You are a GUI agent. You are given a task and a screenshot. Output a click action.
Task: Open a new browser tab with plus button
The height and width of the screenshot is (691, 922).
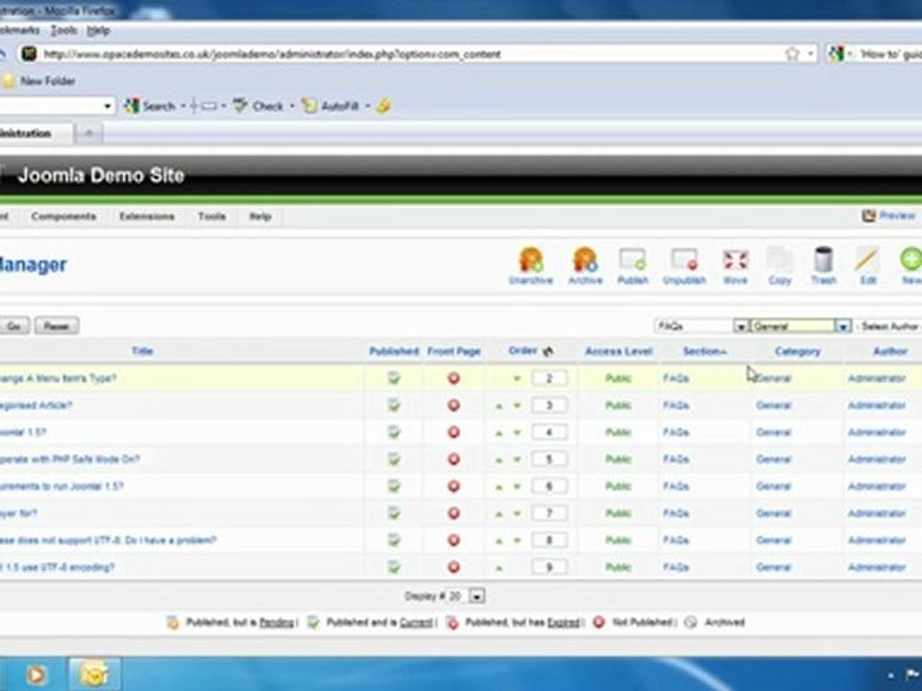pos(88,133)
